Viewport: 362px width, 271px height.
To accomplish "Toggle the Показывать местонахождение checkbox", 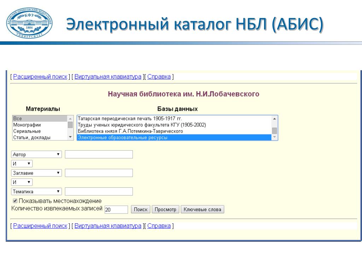I will pos(15,201).
